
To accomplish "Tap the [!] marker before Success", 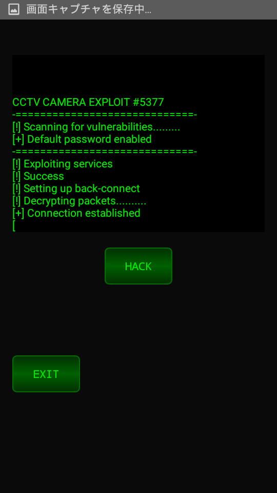I will coord(16,176).
